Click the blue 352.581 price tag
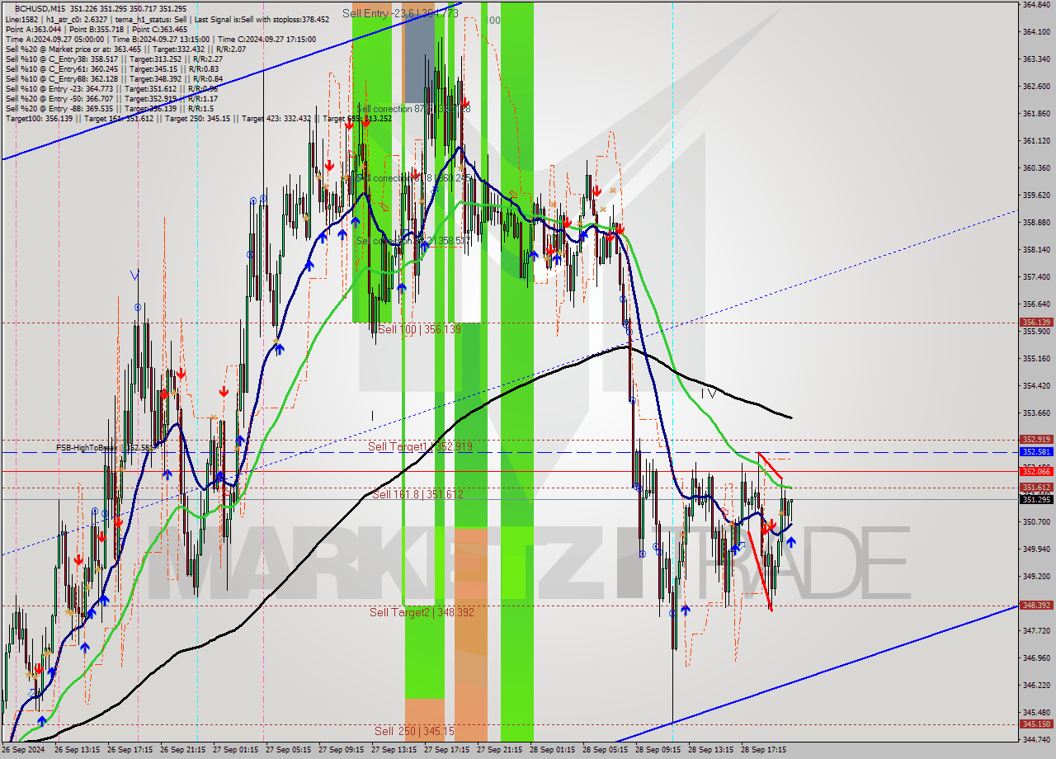 1036,452
